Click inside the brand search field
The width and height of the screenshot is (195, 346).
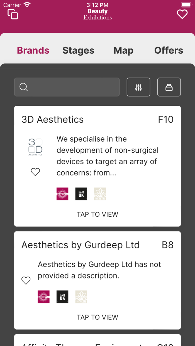pyautogui.click(x=67, y=87)
